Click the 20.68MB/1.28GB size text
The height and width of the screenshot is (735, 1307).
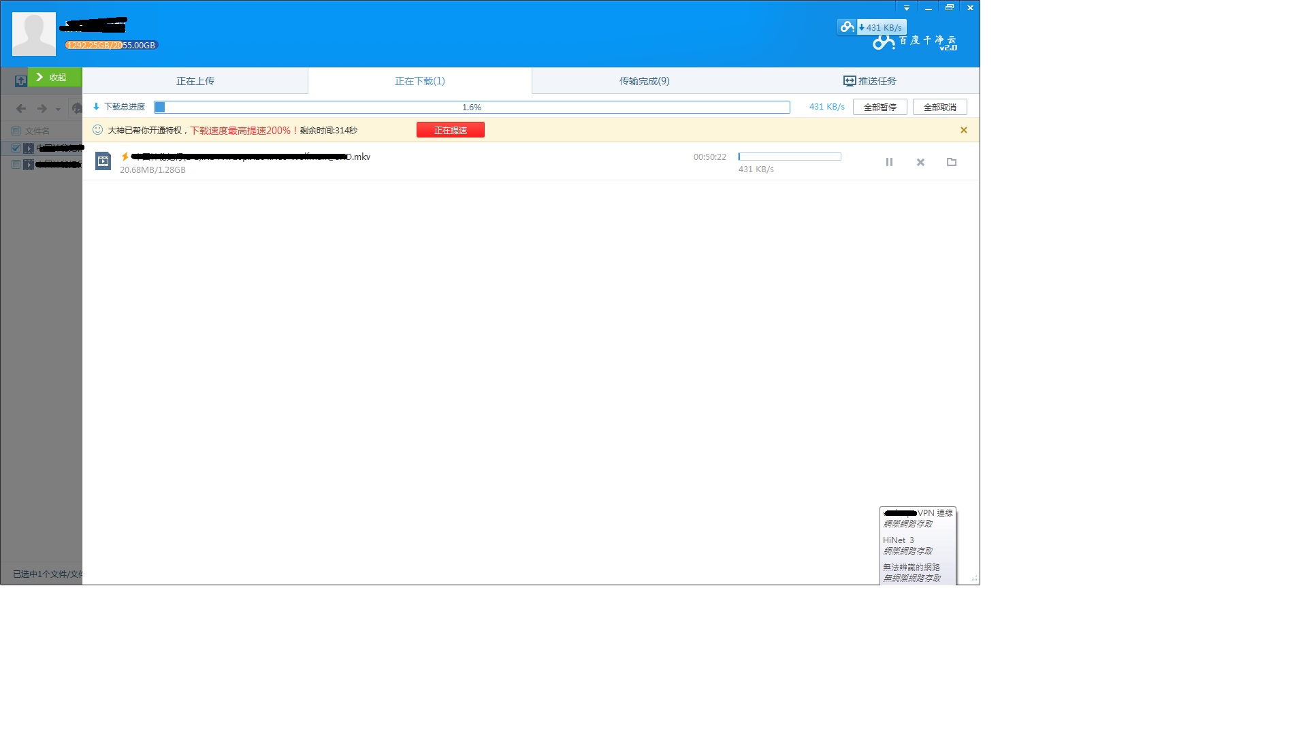[152, 169]
